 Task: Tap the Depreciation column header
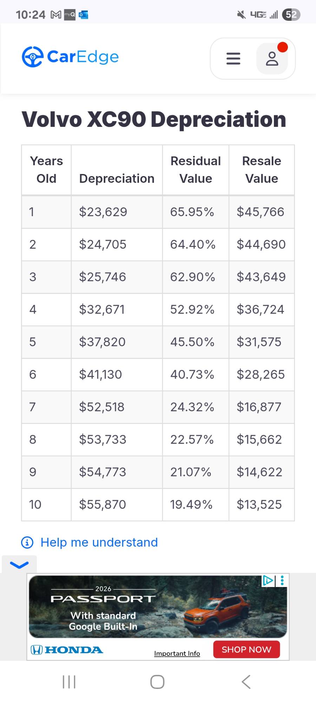117,179
